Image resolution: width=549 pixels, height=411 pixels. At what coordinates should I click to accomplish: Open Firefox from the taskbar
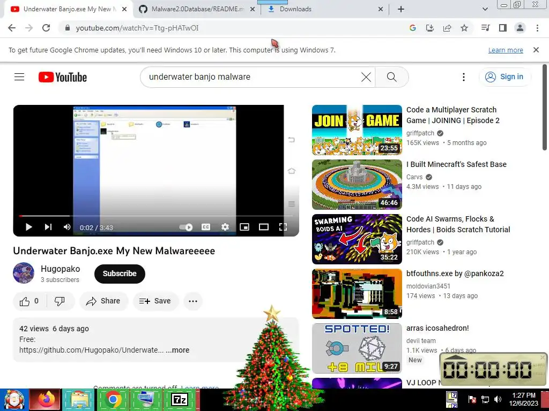click(45, 400)
